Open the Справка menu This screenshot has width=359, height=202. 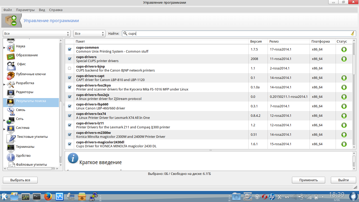(56, 10)
